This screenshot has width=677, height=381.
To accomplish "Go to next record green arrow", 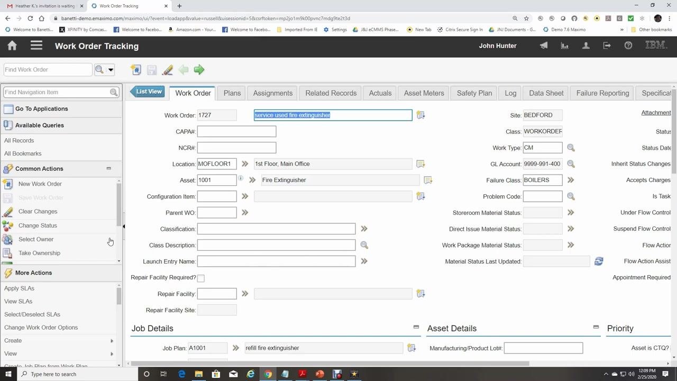I will (x=199, y=70).
